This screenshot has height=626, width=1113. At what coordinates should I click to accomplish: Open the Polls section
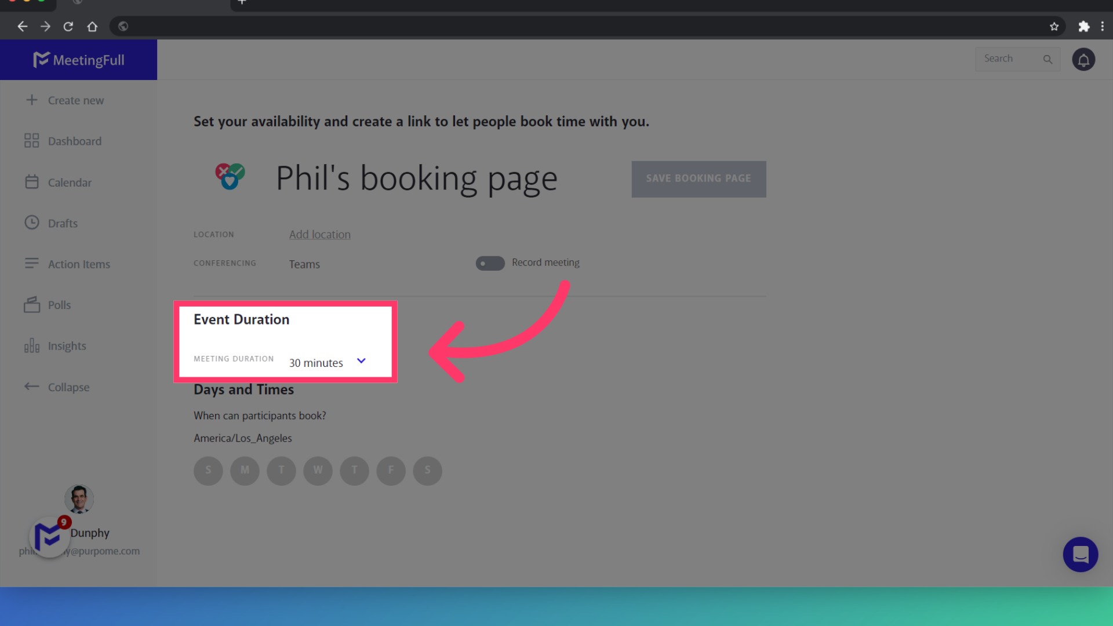point(60,305)
